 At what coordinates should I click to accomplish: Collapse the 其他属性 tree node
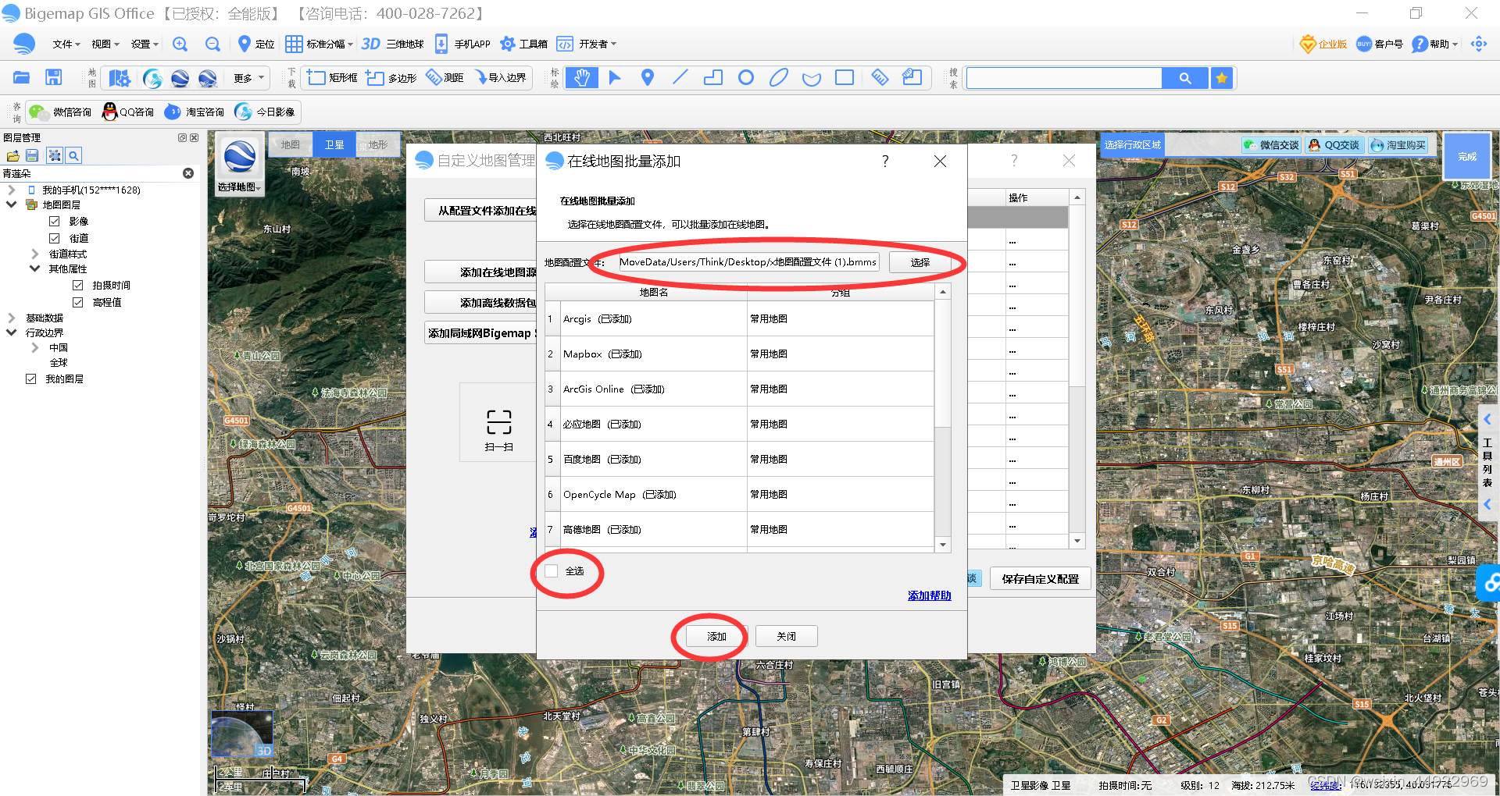[35, 268]
